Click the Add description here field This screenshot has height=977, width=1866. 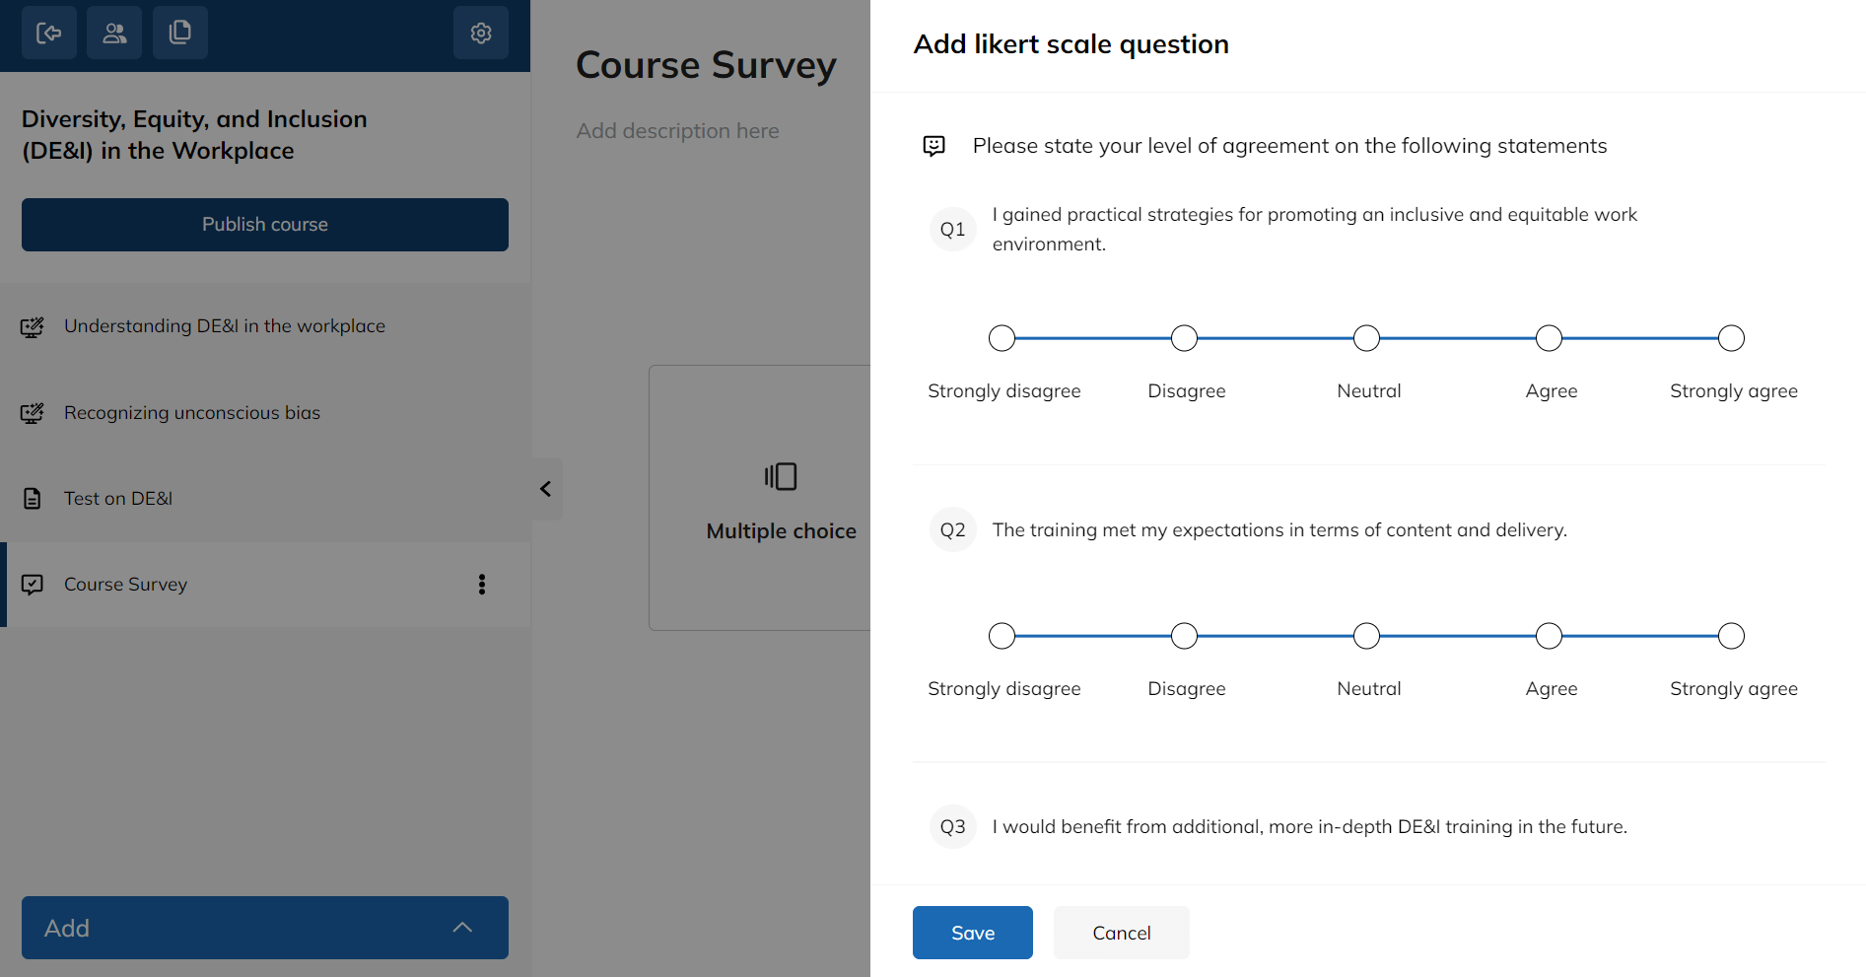point(678,130)
